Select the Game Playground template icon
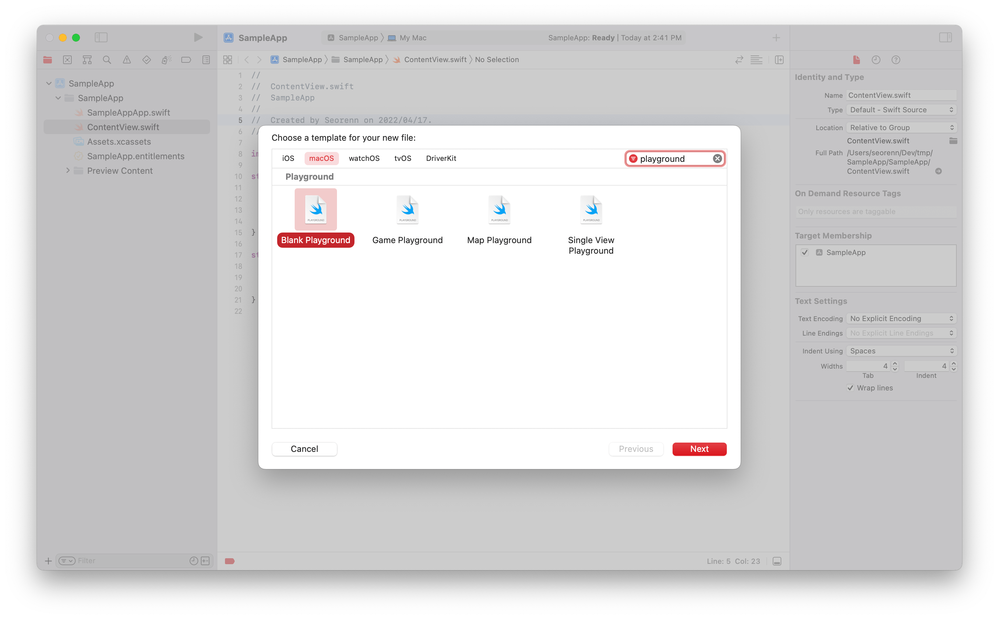 (407, 210)
